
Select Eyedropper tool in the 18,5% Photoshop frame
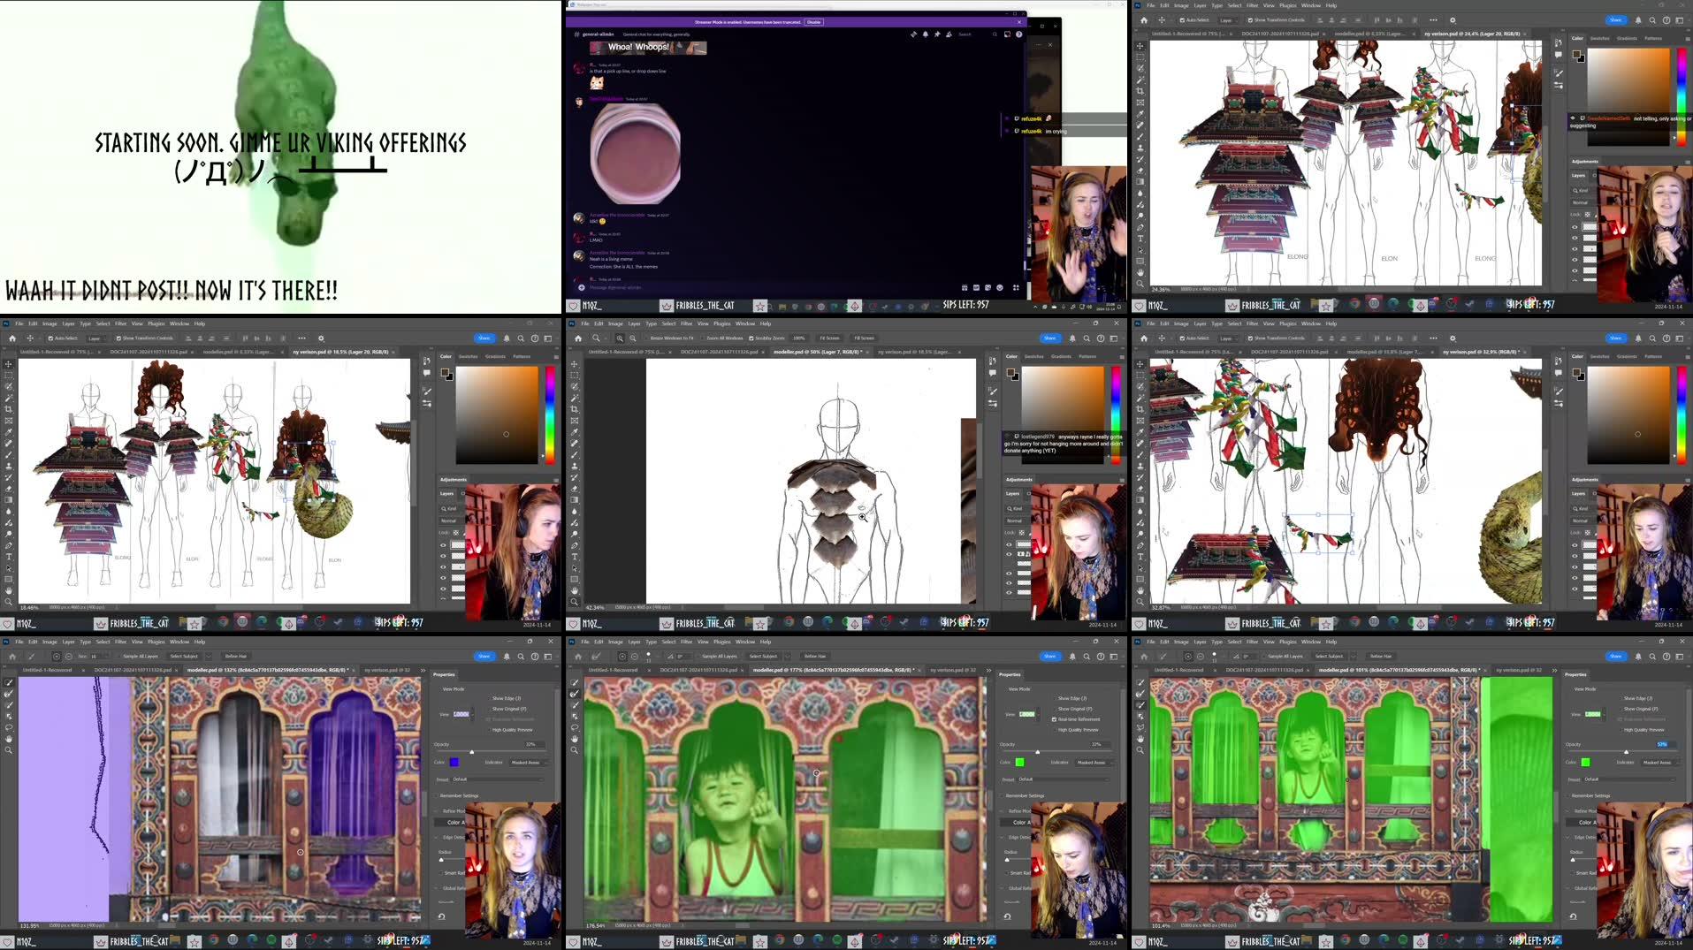9,432
